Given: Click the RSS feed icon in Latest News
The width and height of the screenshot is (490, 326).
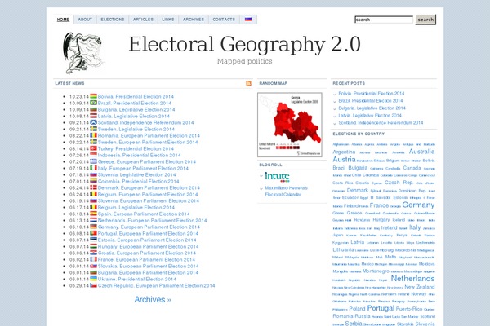Looking at the screenshot, I should coord(248,83).
